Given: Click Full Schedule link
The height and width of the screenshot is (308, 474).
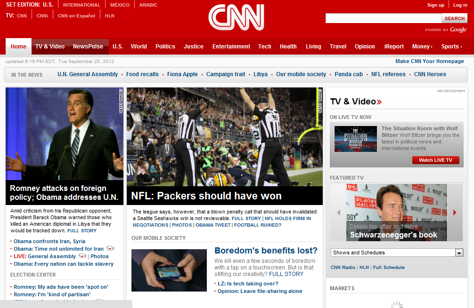Looking at the screenshot, I should coord(389,267).
